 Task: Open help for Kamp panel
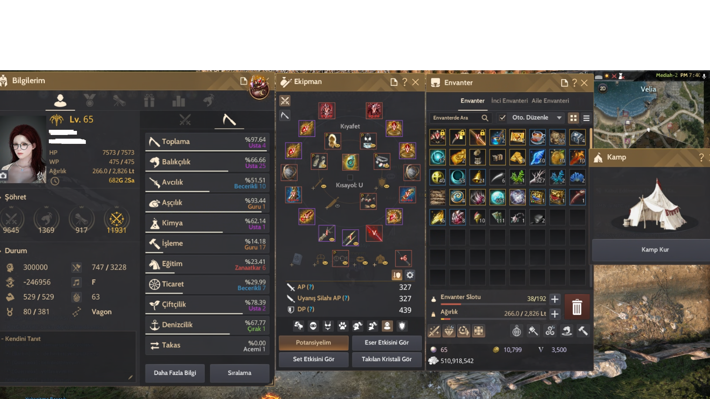701,157
